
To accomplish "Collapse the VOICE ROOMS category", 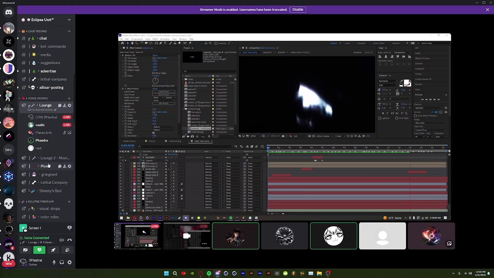I will [37, 98].
